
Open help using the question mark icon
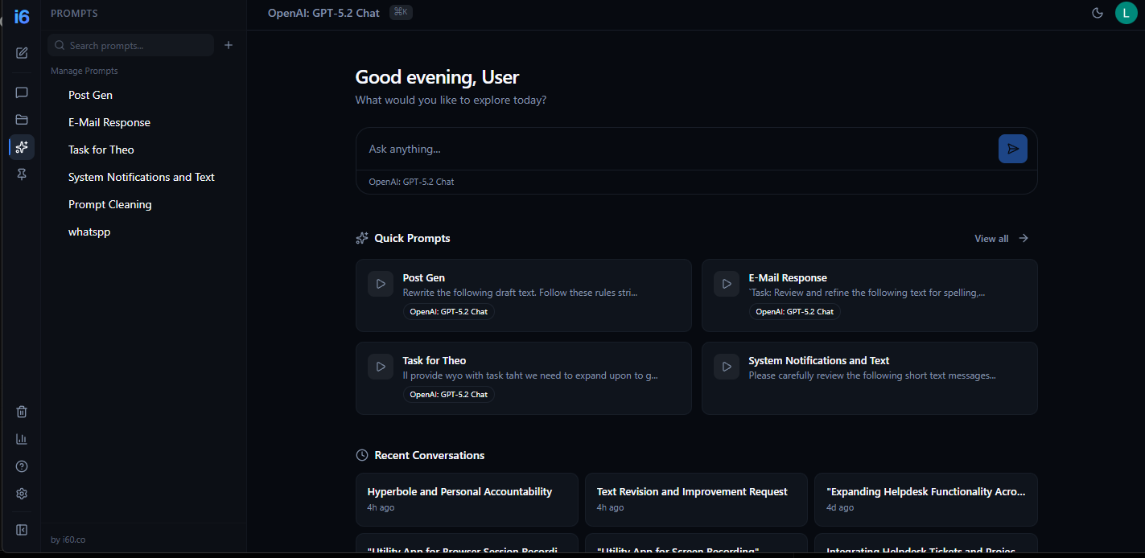click(21, 466)
